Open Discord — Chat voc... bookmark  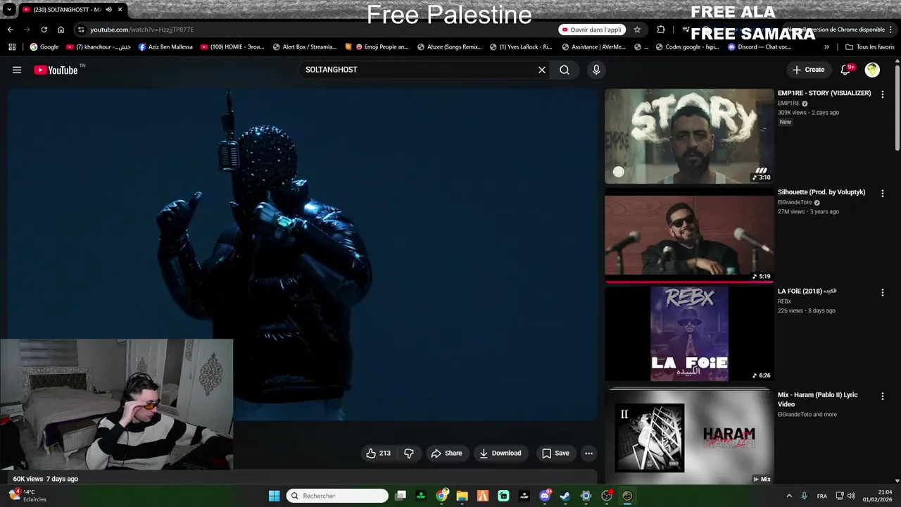(x=760, y=47)
